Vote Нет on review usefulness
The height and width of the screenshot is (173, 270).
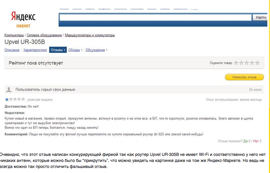coord(256,141)
